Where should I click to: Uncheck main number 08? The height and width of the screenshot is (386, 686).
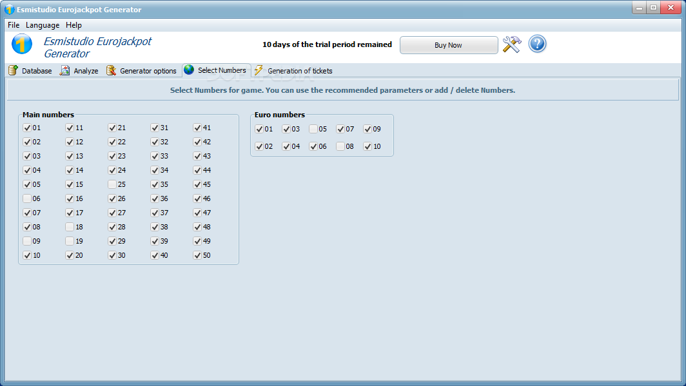[27, 227]
